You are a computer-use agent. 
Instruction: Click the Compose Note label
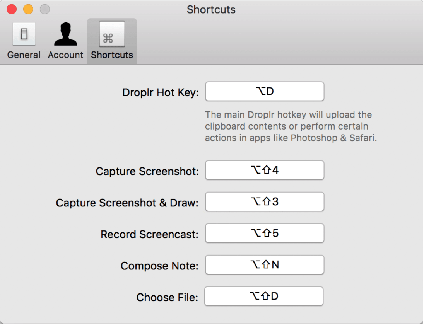pyautogui.click(x=159, y=266)
